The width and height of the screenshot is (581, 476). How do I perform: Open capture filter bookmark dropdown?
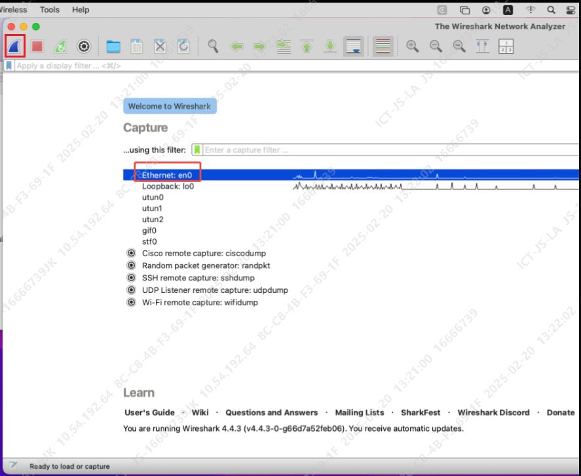click(x=197, y=150)
